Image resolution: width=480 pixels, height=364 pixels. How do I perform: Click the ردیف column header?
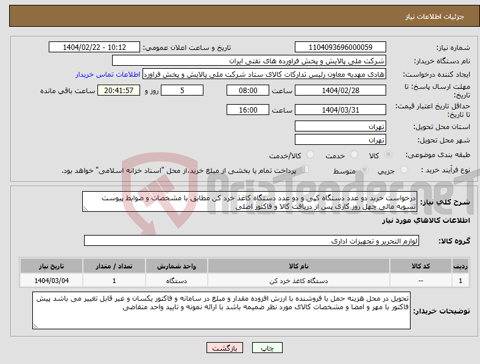461,266
